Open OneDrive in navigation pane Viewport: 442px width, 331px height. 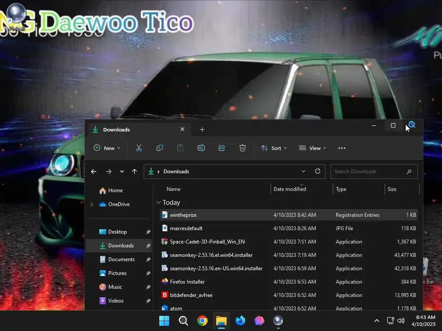click(119, 204)
